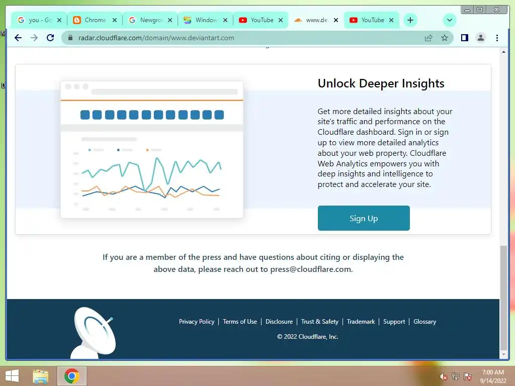Close the Chrome blogger tab
The image size is (515, 386).
pyautogui.click(x=114, y=20)
